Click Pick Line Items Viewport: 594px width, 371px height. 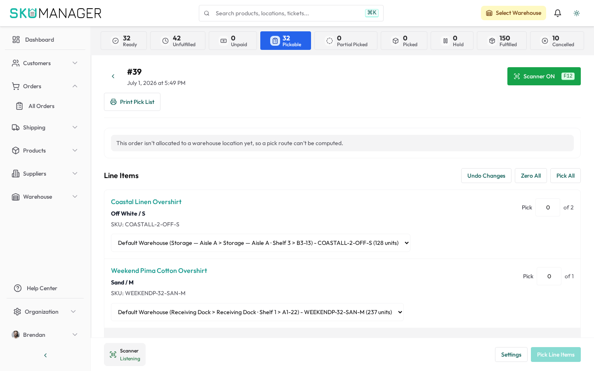coord(556,355)
